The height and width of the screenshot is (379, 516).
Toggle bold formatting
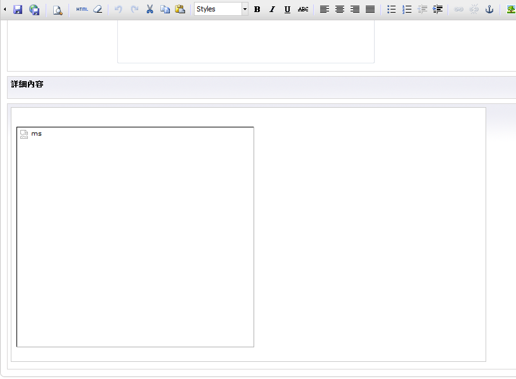tap(257, 10)
